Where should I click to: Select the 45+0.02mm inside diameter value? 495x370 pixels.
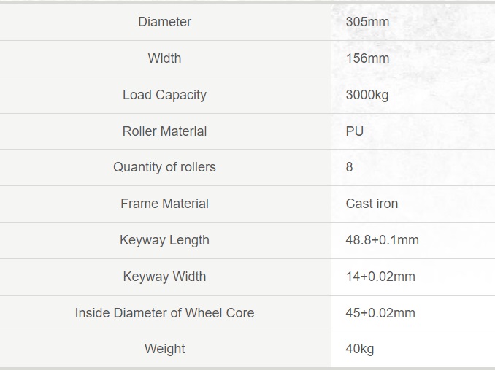380,313
